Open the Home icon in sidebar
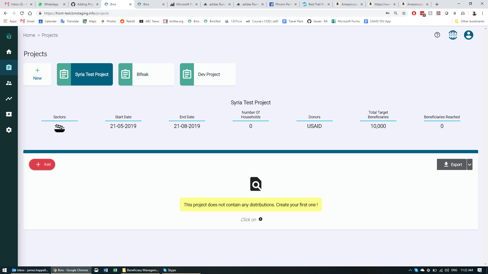 coord(9,52)
